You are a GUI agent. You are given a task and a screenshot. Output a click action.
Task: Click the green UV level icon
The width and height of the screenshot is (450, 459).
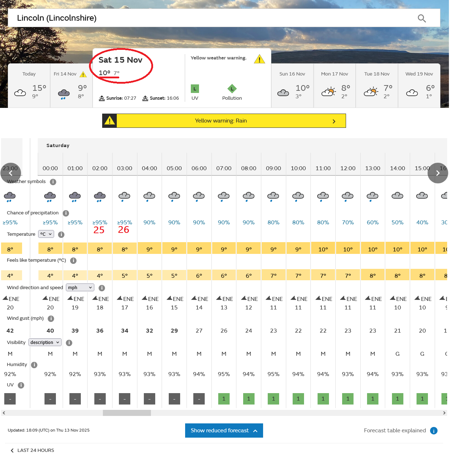click(x=195, y=89)
